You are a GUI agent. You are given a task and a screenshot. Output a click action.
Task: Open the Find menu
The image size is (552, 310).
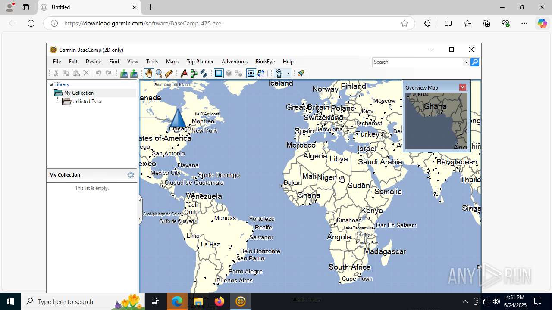click(x=114, y=62)
